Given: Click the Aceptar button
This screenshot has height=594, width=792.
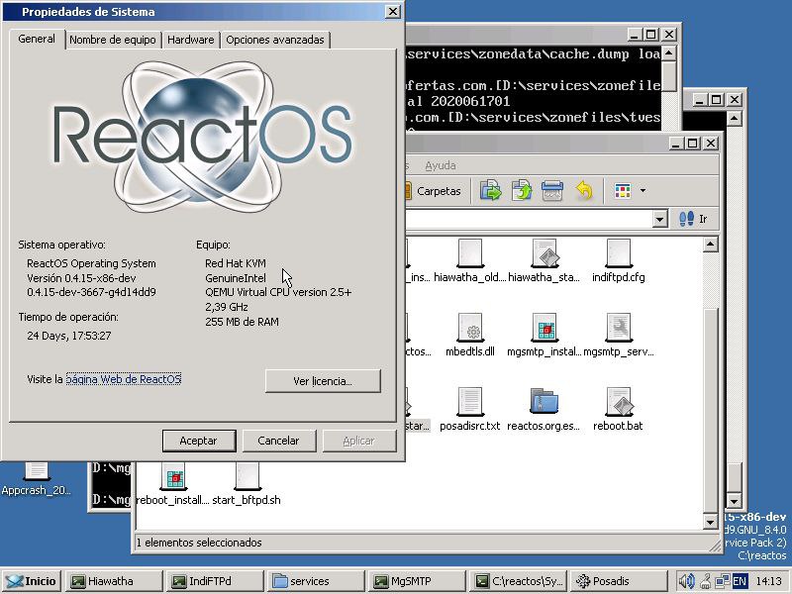Looking at the screenshot, I should [x=199, y=441].
